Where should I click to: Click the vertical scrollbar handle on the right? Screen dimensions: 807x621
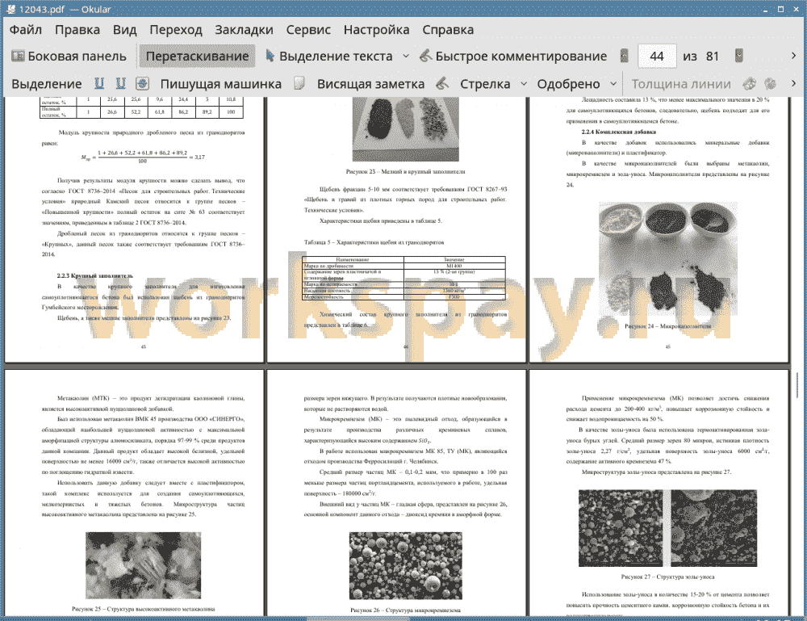(798, 385)
